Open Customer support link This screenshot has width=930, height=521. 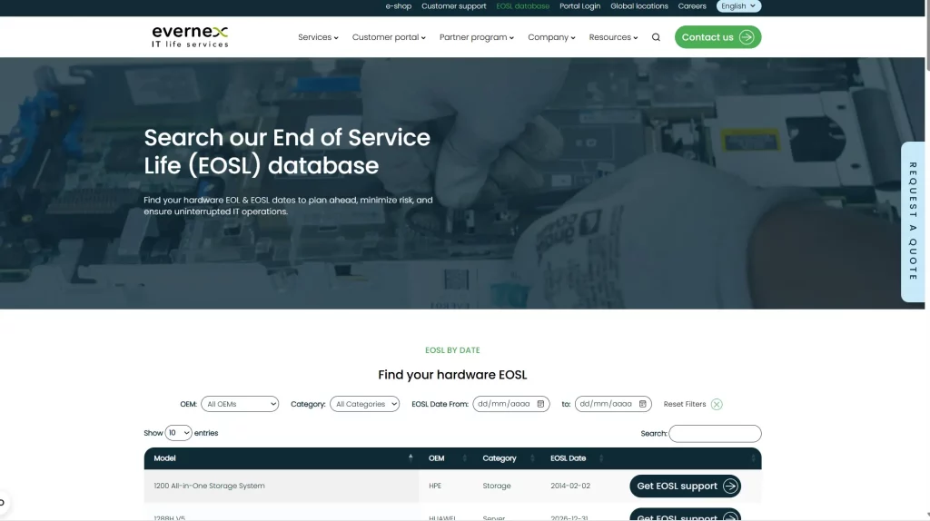[454, 6]
